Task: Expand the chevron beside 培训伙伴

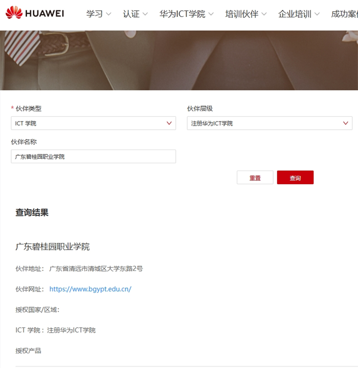Action: tap(264, 14)
